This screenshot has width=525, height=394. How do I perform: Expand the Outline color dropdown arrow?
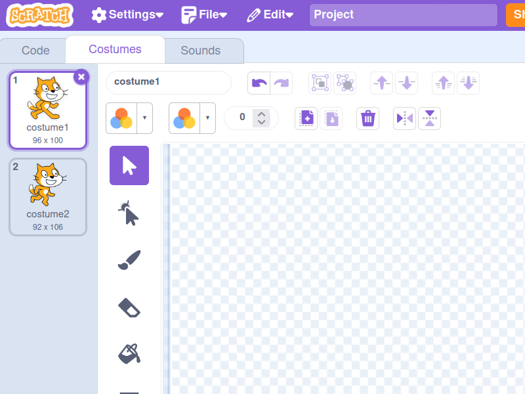tap(207, 118)
